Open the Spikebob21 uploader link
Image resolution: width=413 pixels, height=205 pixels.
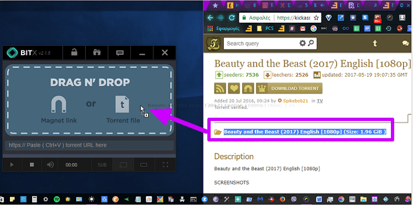[296, 101]
